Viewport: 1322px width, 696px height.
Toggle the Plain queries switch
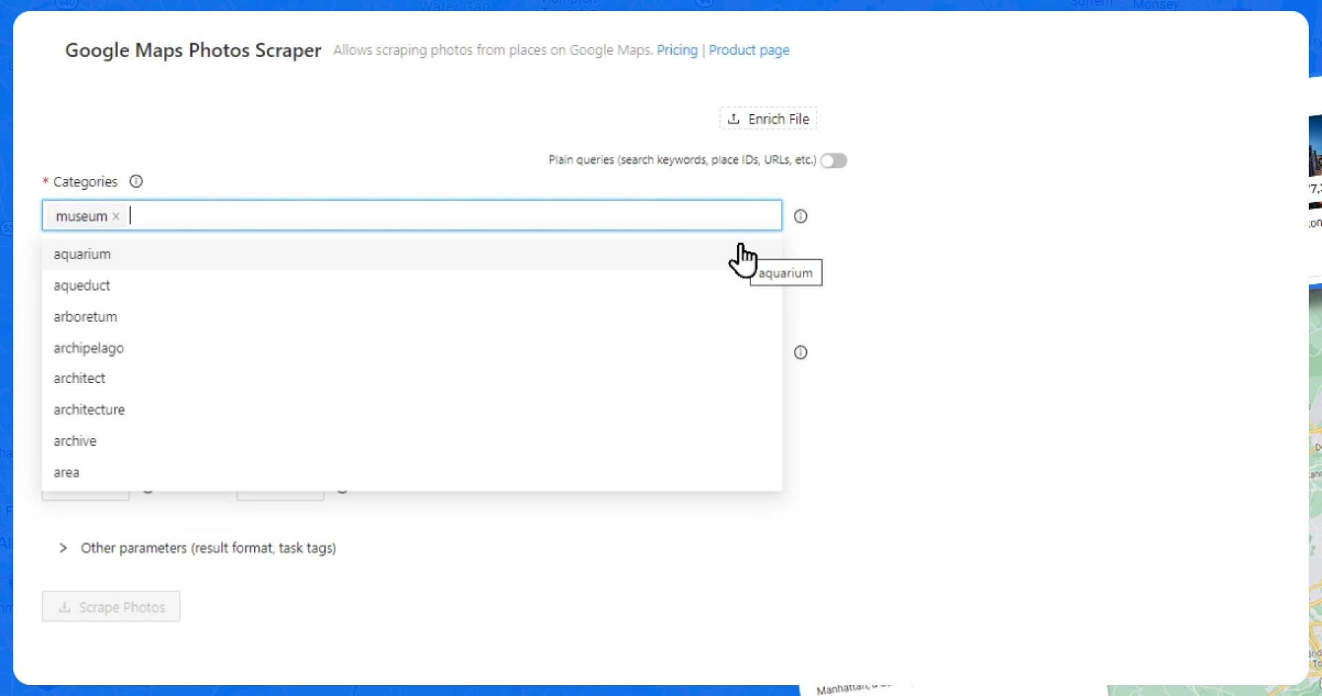point(833,160)
